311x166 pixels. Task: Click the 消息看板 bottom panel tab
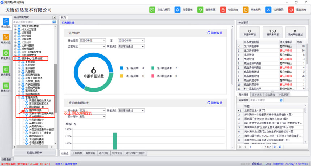point(7,159)
